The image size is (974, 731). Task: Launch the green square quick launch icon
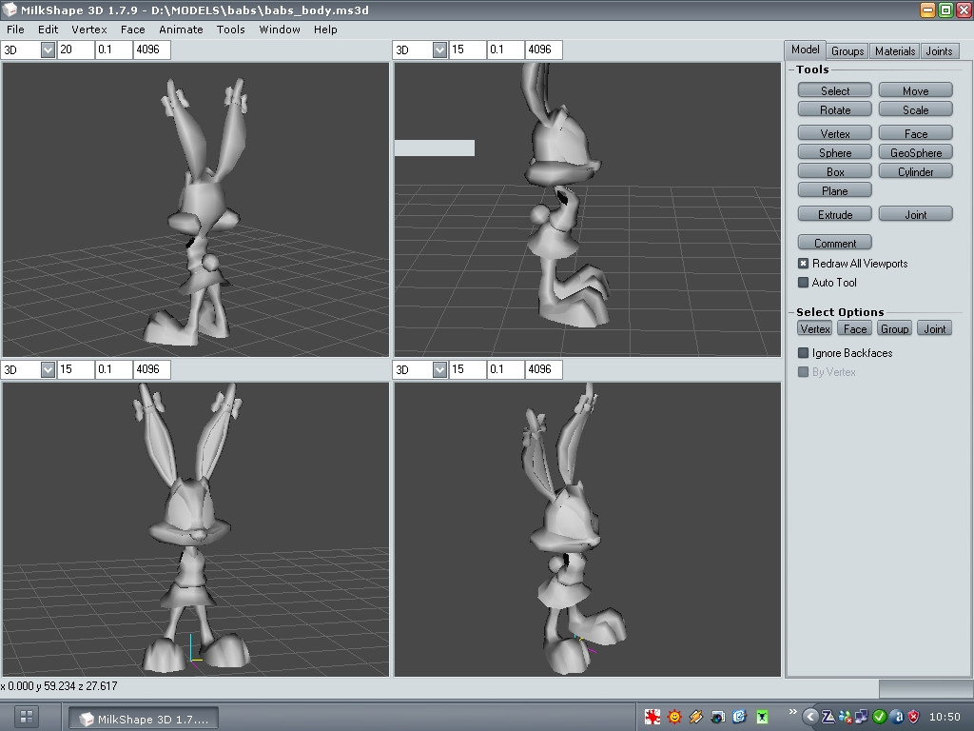coord(762,717)
